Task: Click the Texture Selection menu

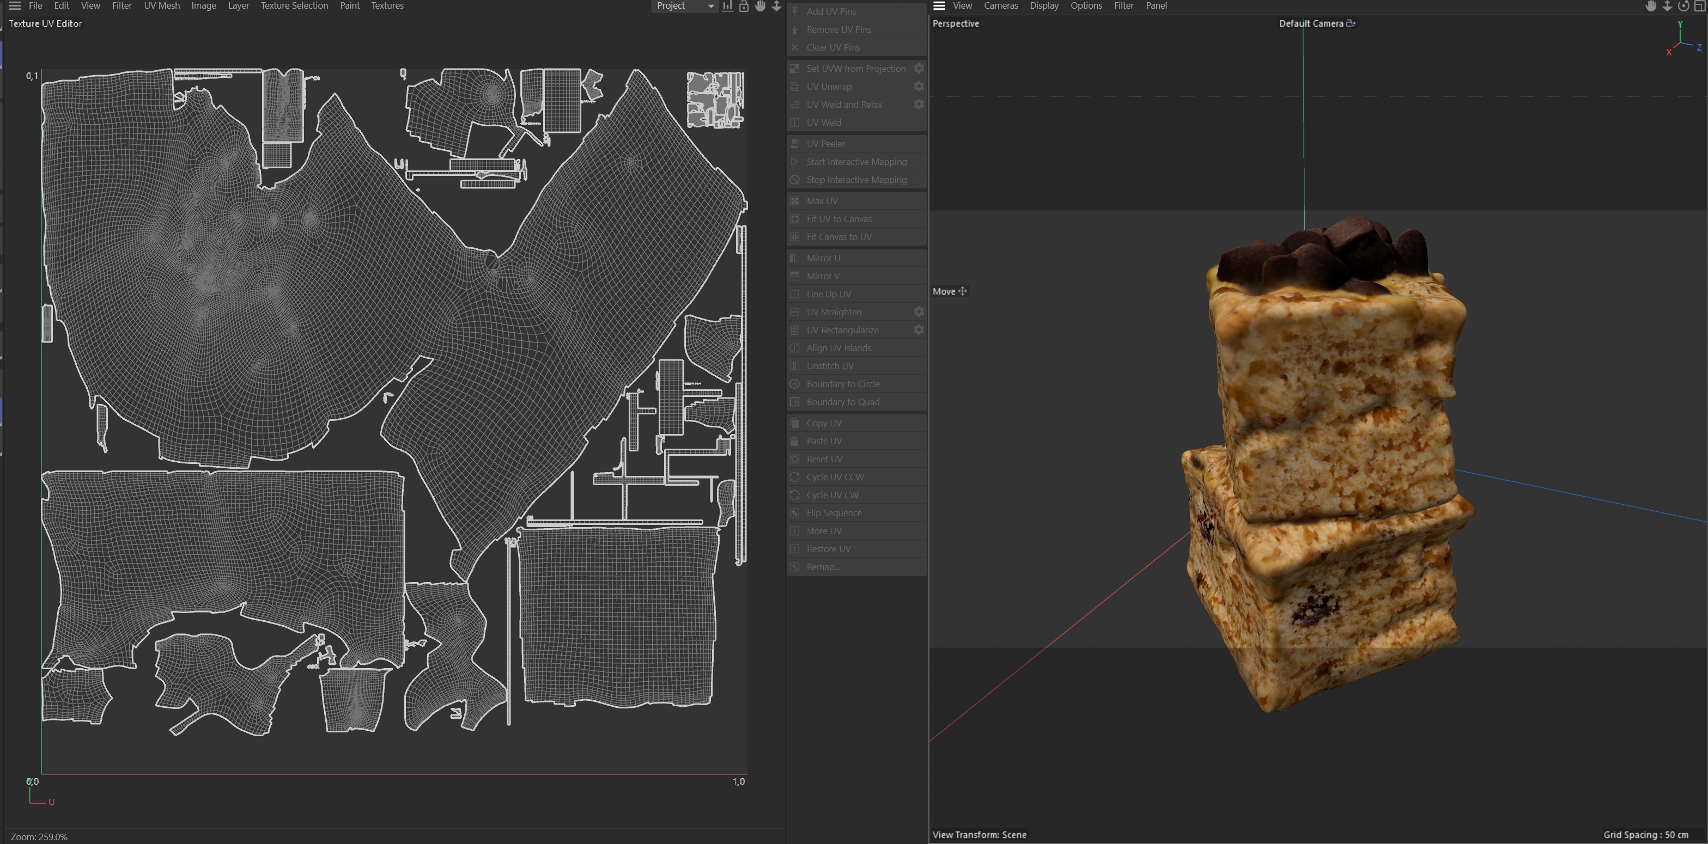Action: point(294,6)
